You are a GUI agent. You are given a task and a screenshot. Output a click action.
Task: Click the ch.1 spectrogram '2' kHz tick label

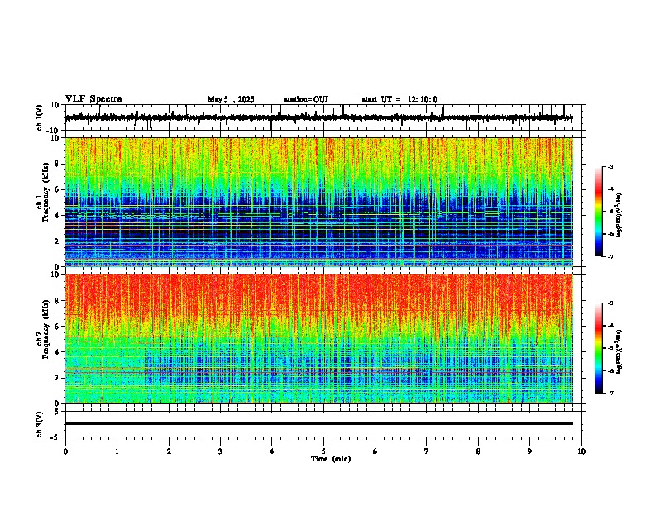pyautogui.click(x=57, y=241)
